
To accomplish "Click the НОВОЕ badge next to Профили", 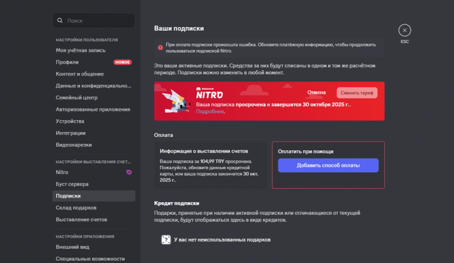I will pos(122,62).
